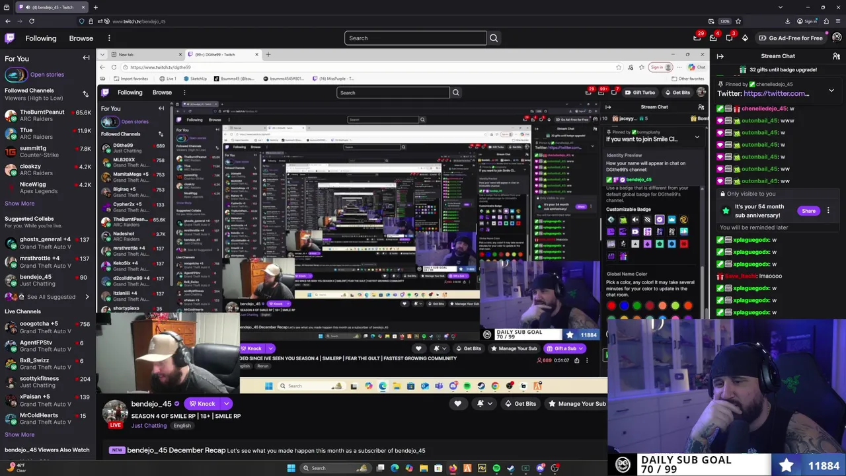846x476 pixels.
Task: Open the stories avatar ring in For You
Action: pyautogui.click(x=16, y=75)
